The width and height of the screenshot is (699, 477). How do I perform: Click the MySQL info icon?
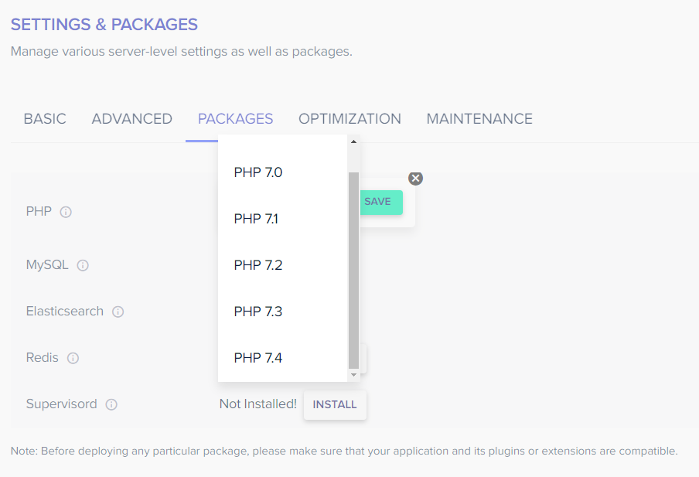pos(84,265)
